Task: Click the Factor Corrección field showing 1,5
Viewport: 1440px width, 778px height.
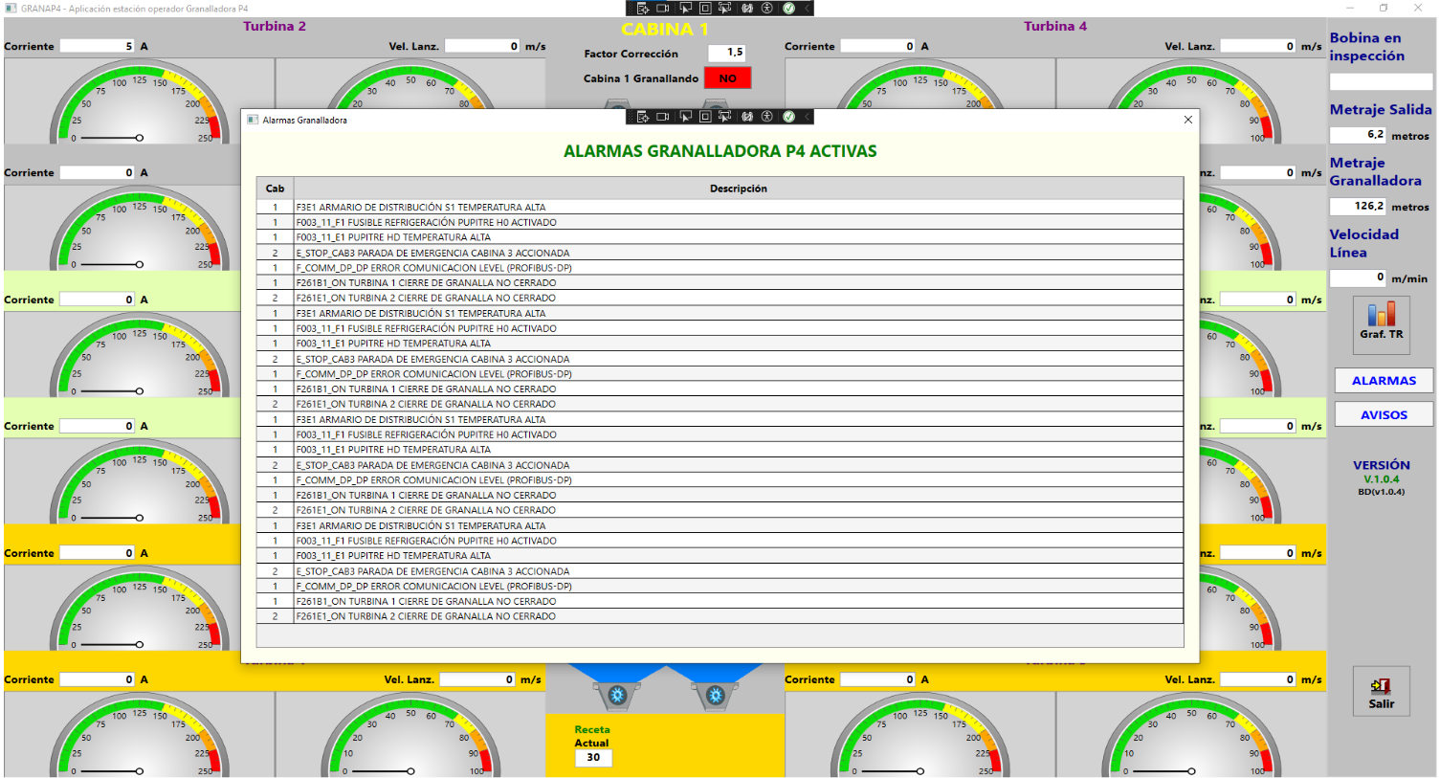Action: pos(727,53)
